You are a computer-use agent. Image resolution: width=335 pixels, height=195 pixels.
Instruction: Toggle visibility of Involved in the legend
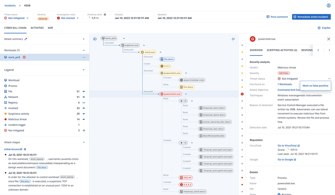click(84, 108)
